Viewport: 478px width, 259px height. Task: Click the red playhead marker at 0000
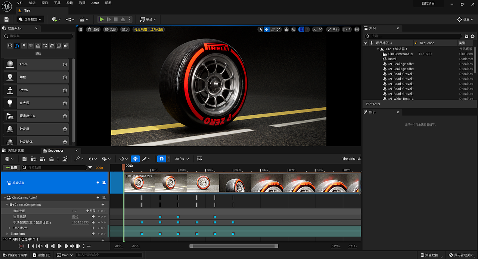click(x=124, y=167)
